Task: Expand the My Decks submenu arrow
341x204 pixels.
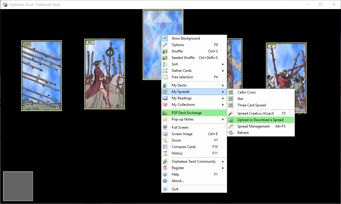Action: click(223, 85)
